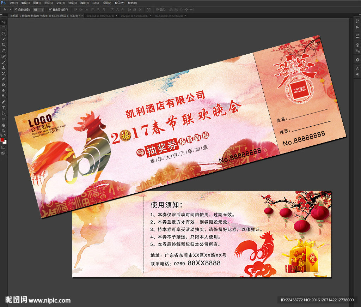The image size is (361, 307).
Task: Swap foreground and background colors
Action: coord(5,136)
